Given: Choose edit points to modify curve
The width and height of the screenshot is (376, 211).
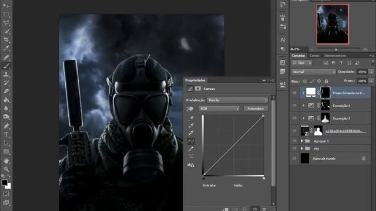Looking at the screenshot, I should (x=190, y=141).
